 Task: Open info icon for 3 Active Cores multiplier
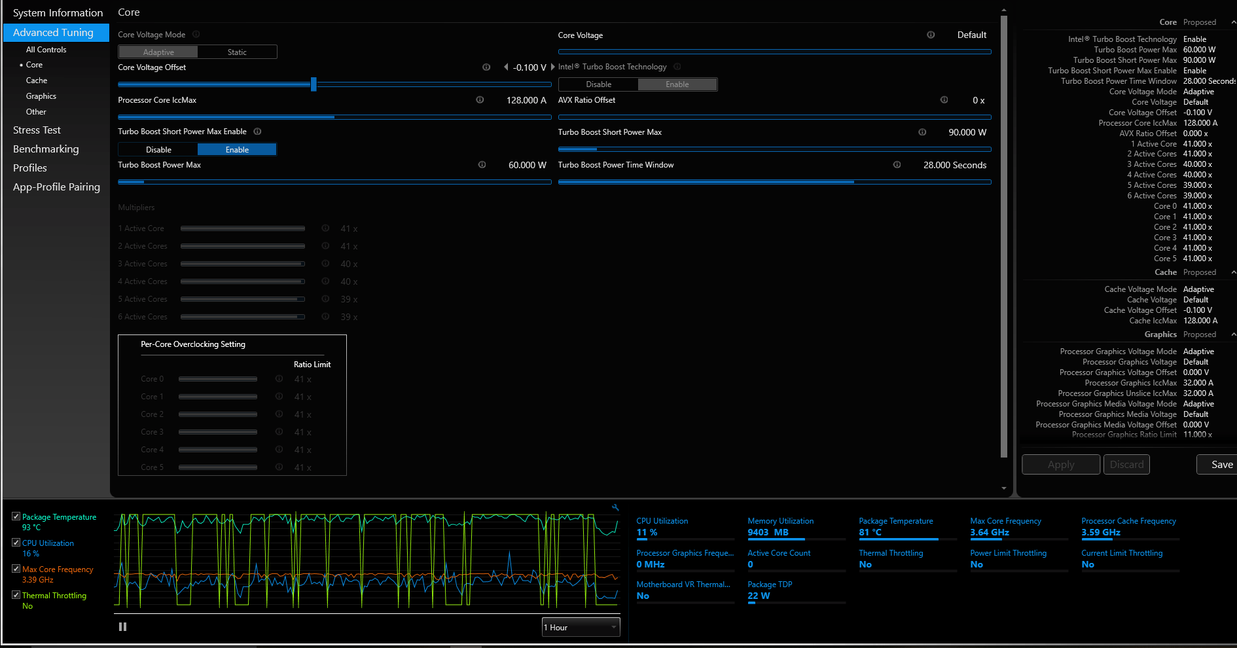click(325, 264)
